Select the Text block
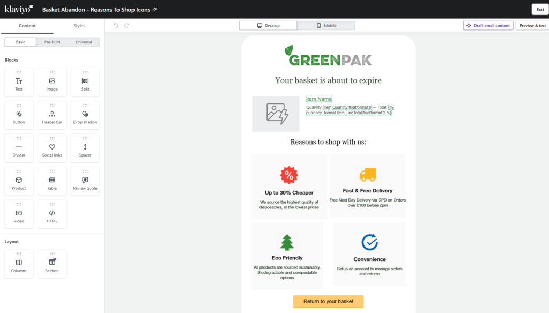549x313 pixels. point(19,82)
